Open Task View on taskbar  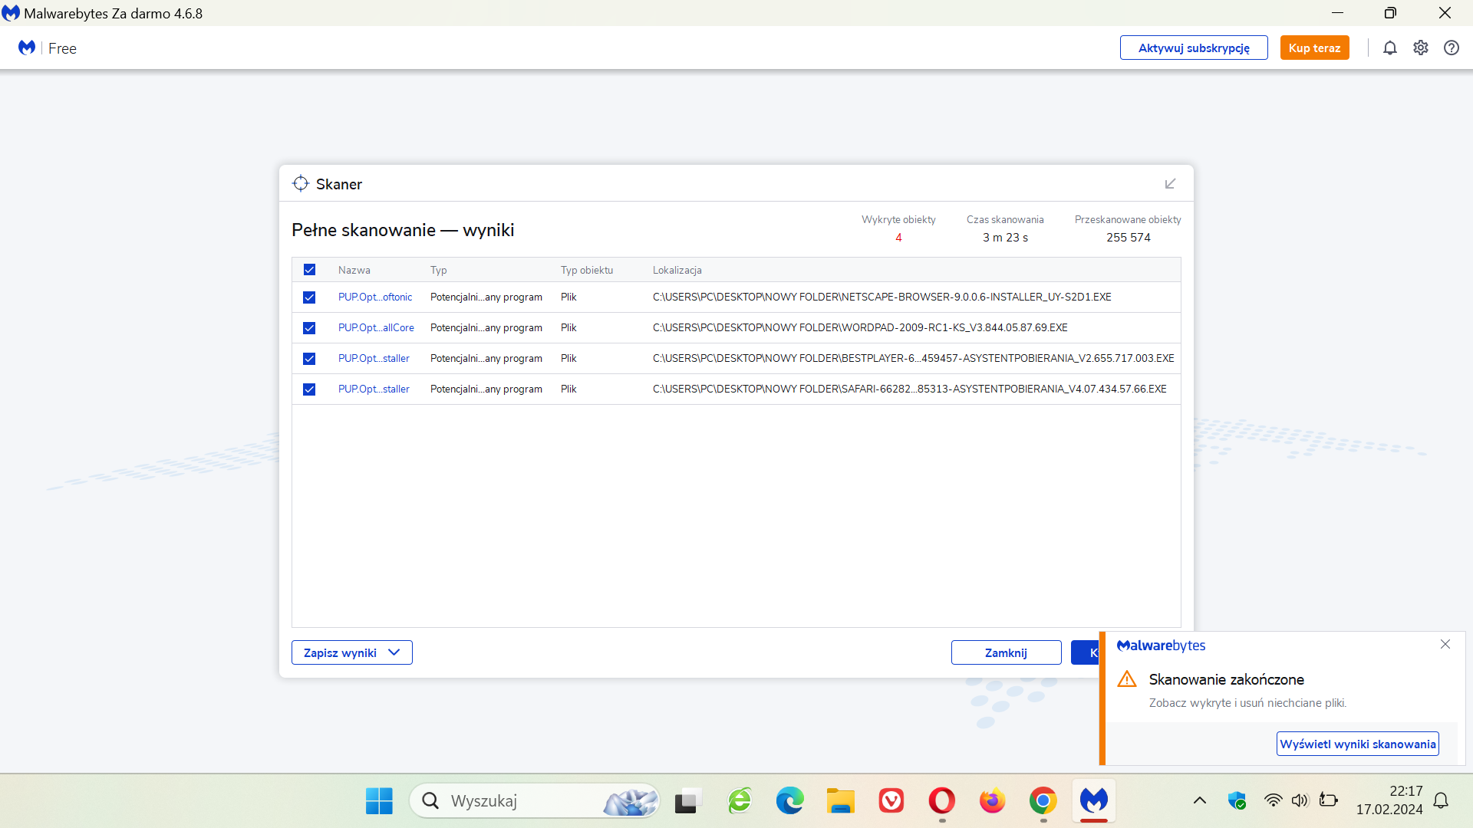(688, 801)
